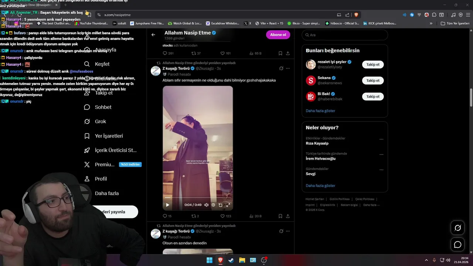The image size is (473, 266).
Task: Seek on the video progress bar
Action: tap(198, 198)
